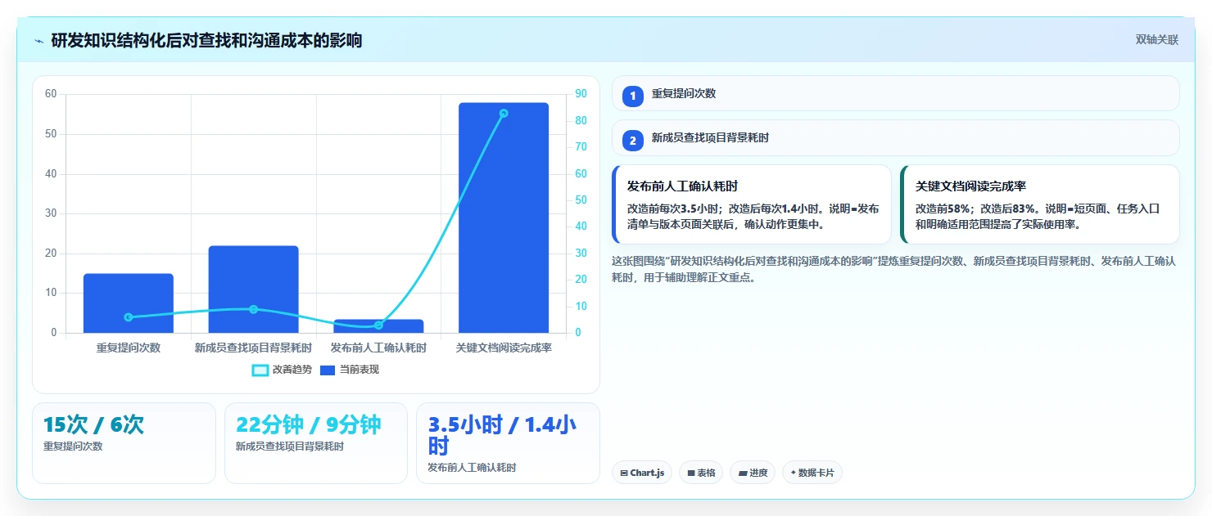This screenshot has width=1212, height=516.
Task: Click the Chart.js tag
Action: coord(642,473)
